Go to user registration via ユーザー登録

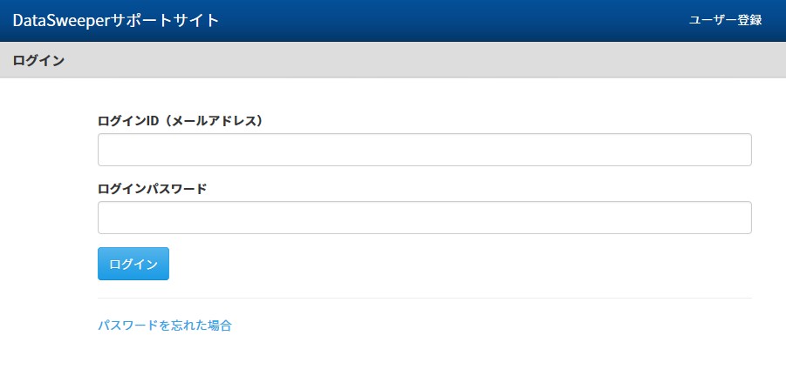(x=725, y=21)
